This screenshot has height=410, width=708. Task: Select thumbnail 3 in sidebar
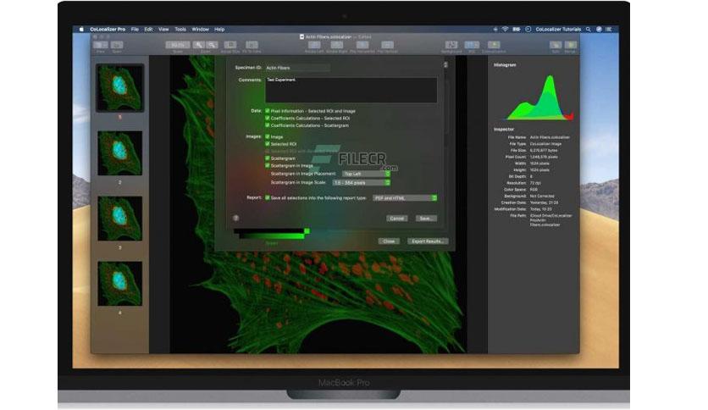pos(119,218)
